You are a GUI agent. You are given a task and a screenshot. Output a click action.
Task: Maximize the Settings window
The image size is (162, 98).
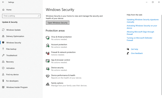click(x=153, y=2)
